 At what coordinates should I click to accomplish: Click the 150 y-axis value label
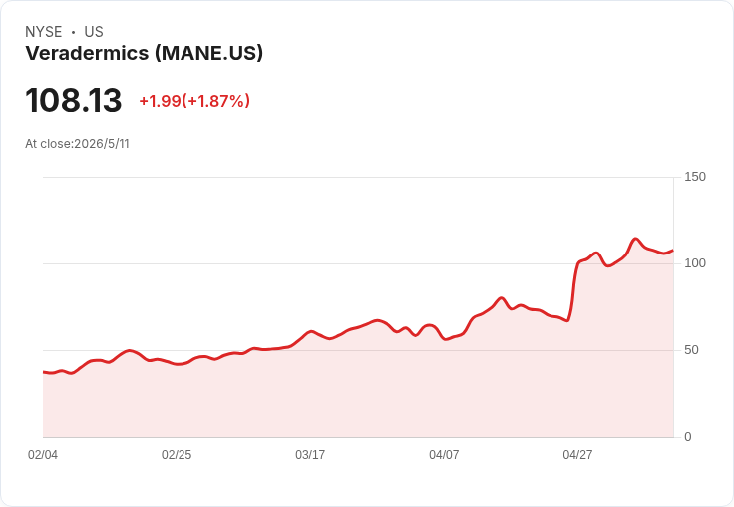[695, 177]
